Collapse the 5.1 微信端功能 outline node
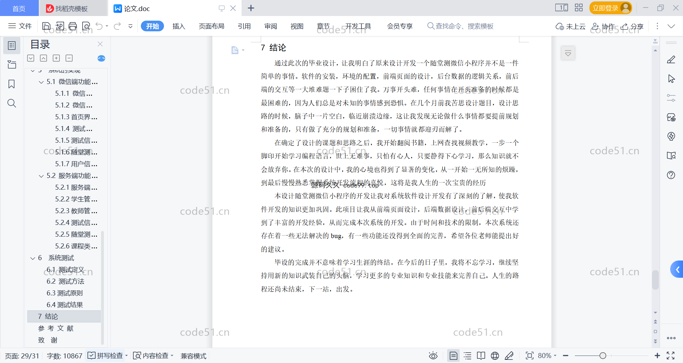 pyautogui.click(x=41, y=82)
